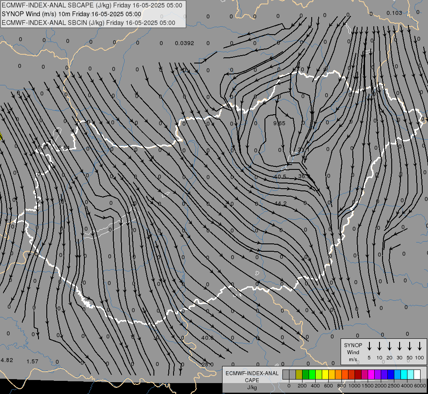
Task: Click the 400 label on CAPE scale
Action: 315,386
